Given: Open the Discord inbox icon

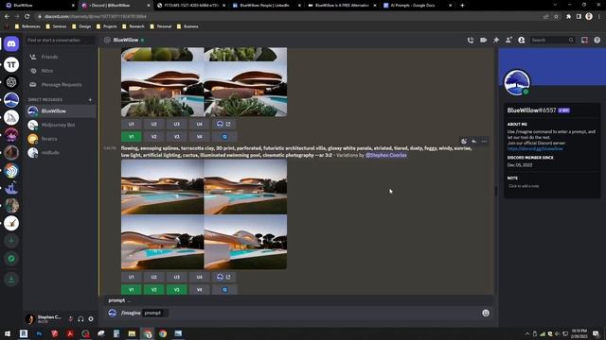Looking at the screenshot, I should 584,40.
